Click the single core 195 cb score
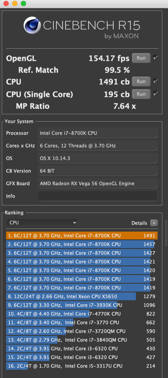 [x=117, y=94]
